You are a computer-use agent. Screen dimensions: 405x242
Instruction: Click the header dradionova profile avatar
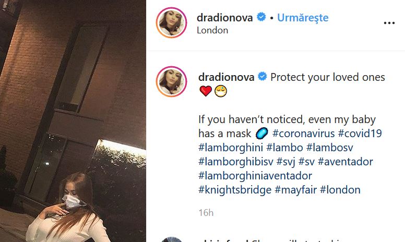(x=171, y=23)
